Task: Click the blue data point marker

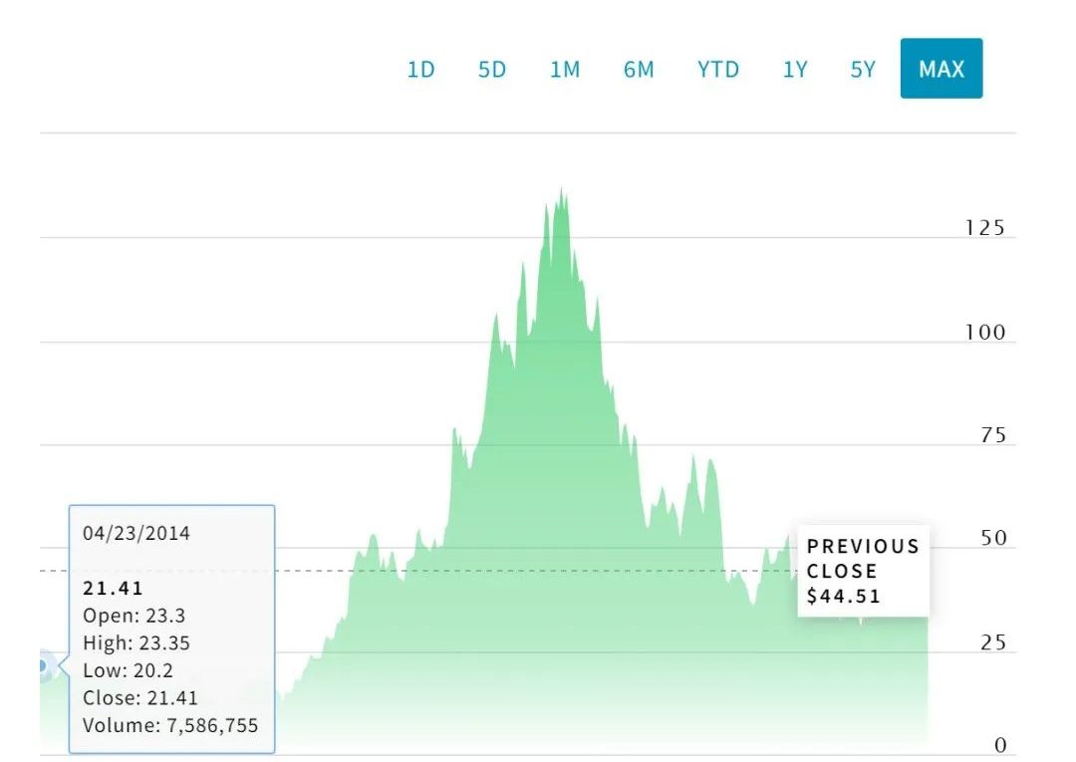Action: click(x=43, y=664)
